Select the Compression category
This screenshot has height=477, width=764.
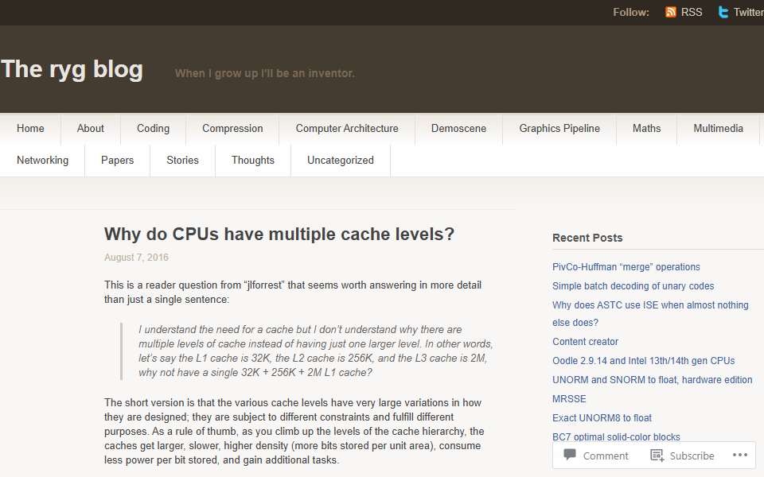tap(232, 129)
